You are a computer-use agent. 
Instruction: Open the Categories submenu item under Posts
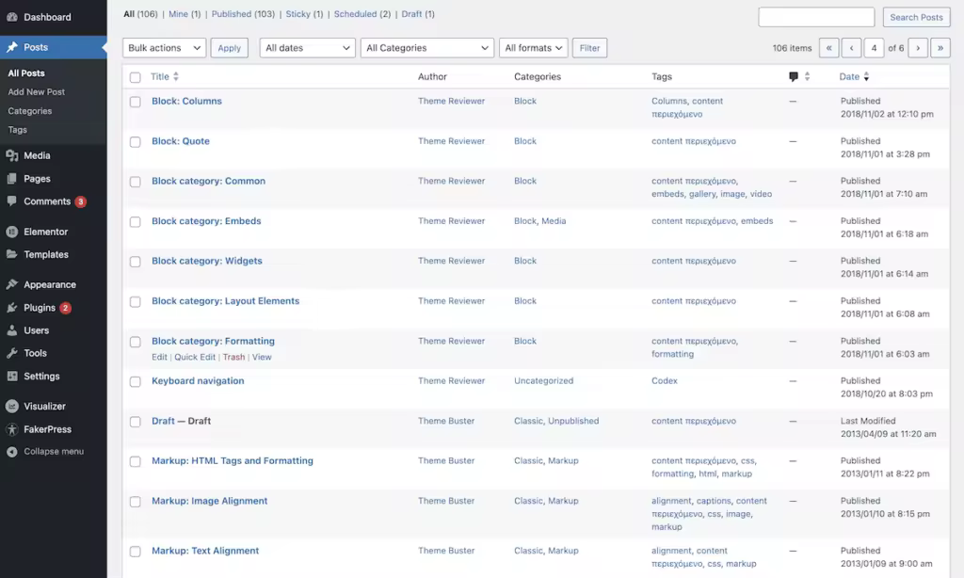(x=29, y=111)
